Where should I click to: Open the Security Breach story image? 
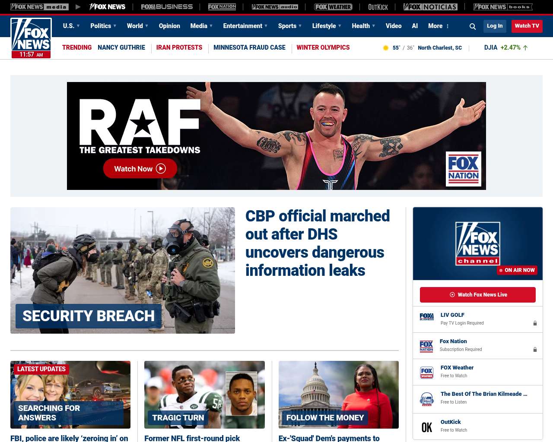click(123, 270)
